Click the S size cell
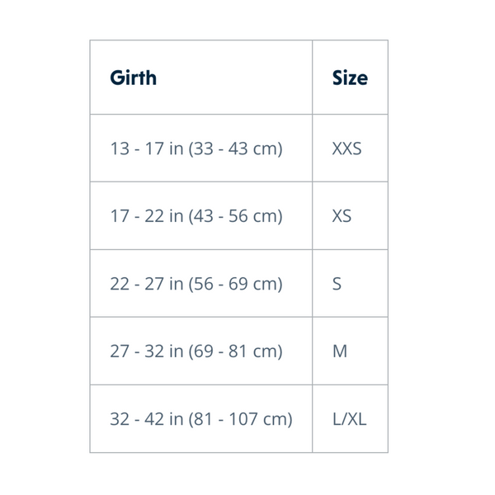 (337, 284)
